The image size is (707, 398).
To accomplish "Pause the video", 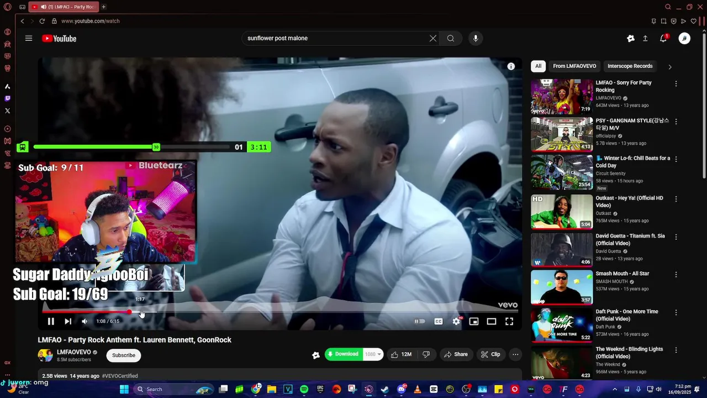I will point(51,321).
